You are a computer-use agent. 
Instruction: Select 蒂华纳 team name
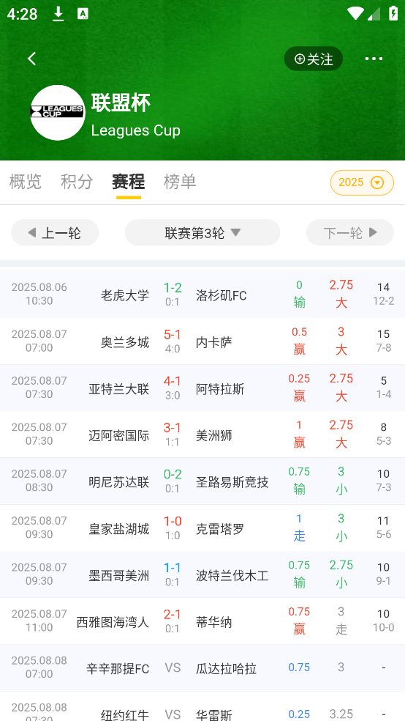coord(213,623)
